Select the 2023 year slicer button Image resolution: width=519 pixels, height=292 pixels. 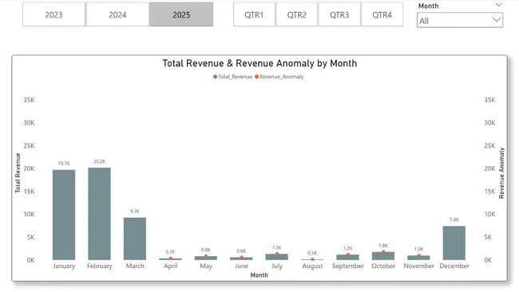click(x=53, y=14)
